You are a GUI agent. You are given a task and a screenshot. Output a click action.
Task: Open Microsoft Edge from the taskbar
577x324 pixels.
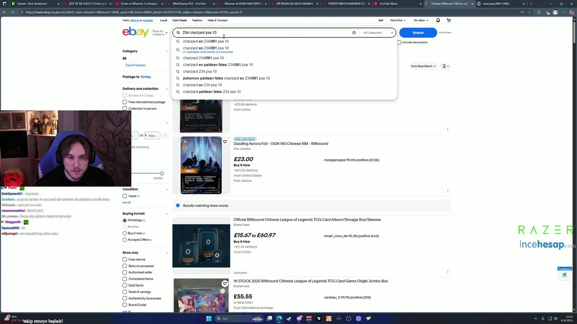coord(279,319)
